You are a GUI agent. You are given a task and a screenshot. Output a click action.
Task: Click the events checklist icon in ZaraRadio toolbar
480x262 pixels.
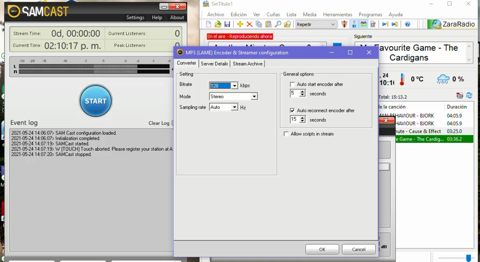(373, 24)
